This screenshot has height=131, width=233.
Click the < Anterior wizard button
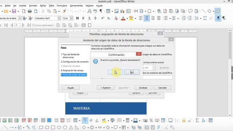click(106, 88)
